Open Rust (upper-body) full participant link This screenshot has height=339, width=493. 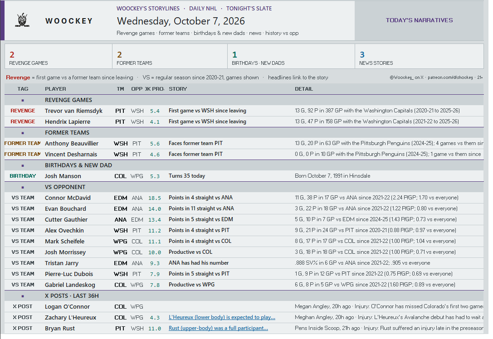click(218, 328)
